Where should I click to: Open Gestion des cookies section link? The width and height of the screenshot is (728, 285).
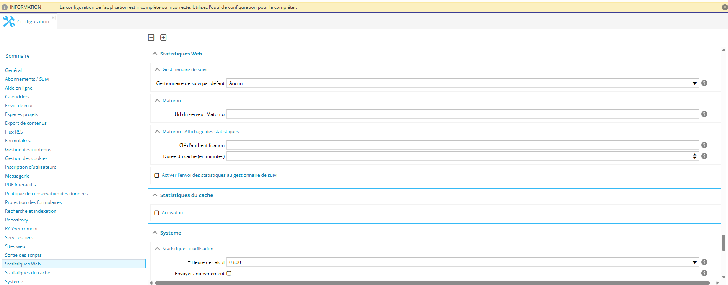tap(26, 158)
